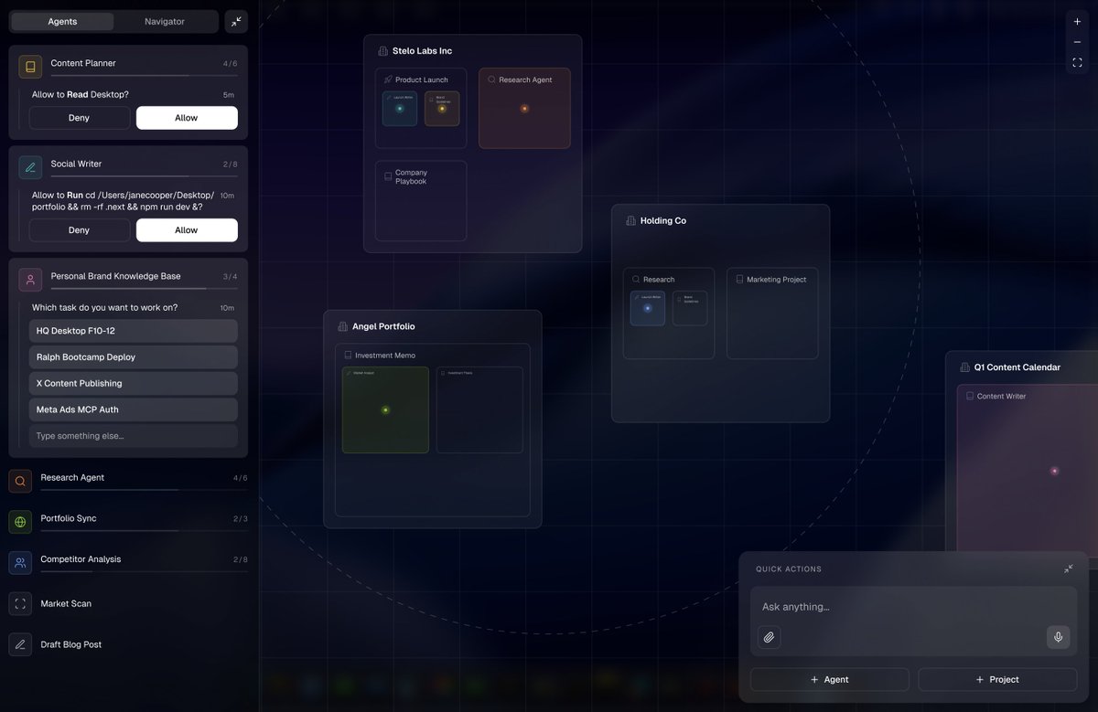
Task: Collapse the sidebar panel with arrows icon
Action: tap(236, 21)
